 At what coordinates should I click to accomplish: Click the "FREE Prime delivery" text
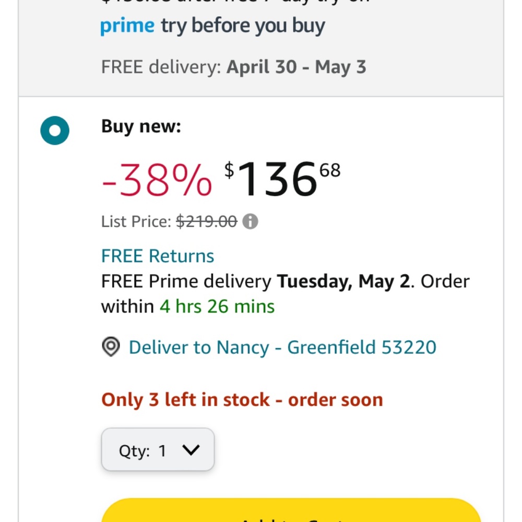point(186,281)
